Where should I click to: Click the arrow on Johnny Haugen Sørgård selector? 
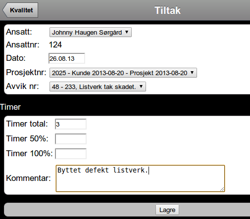coord(127,32)
